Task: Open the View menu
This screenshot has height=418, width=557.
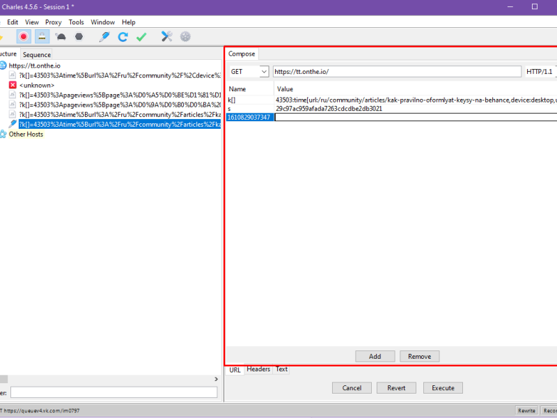Action: pyautogui.click(x=31, y=22)
